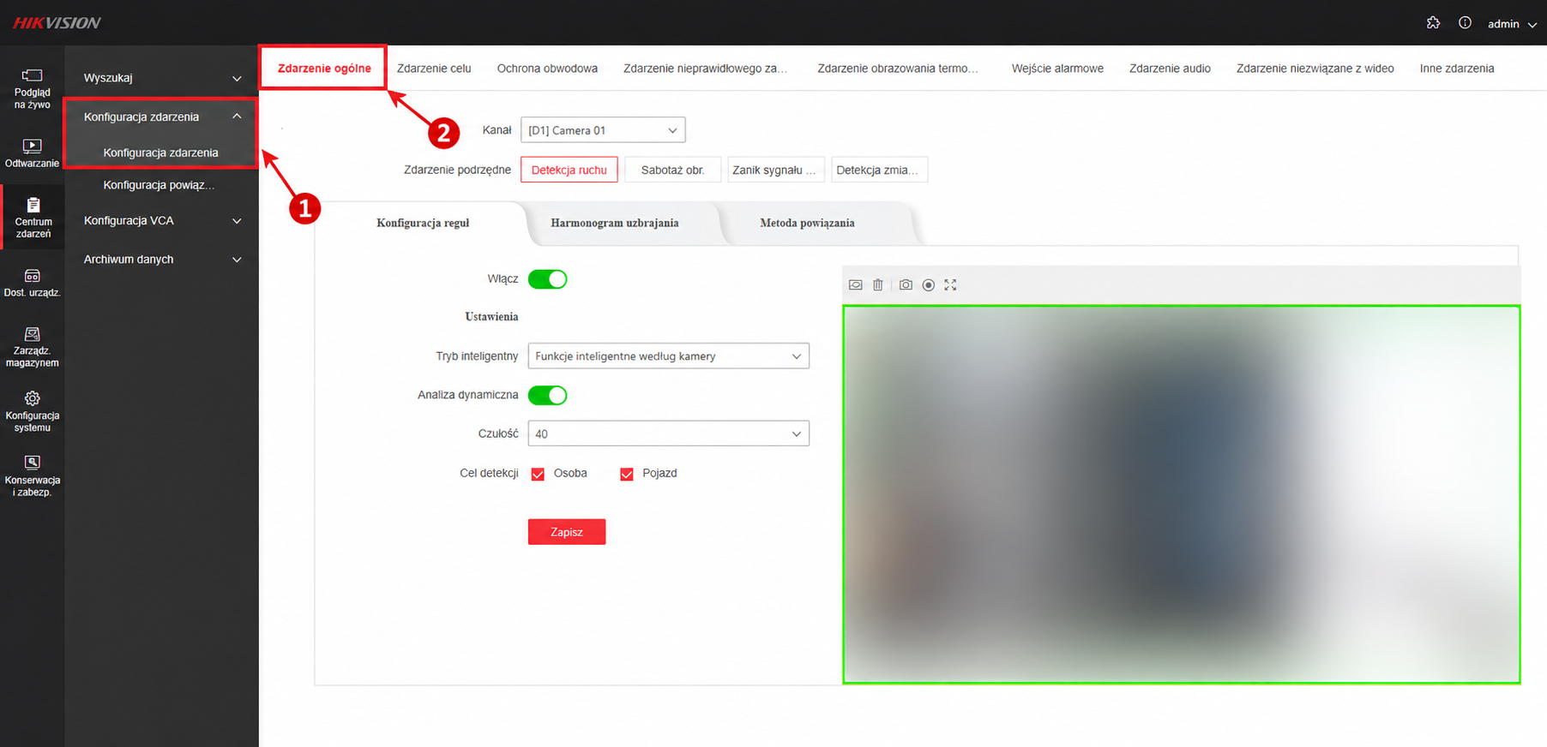This screenshot has width=1547, height=747.
Task: Open the Kanał camera dropdown
Action: tap(603, 130)
